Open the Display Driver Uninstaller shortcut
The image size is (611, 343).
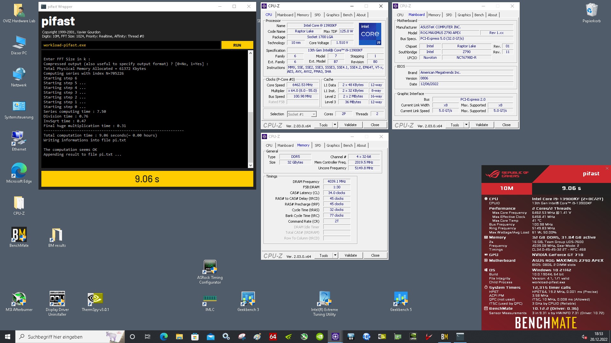57,304
